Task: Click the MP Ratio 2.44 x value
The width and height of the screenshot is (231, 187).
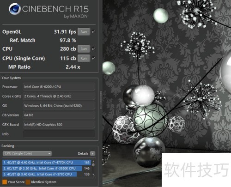Action: (x=73, y=67)
